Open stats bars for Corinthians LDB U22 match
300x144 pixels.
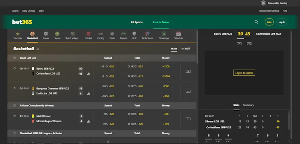point(88,74)
